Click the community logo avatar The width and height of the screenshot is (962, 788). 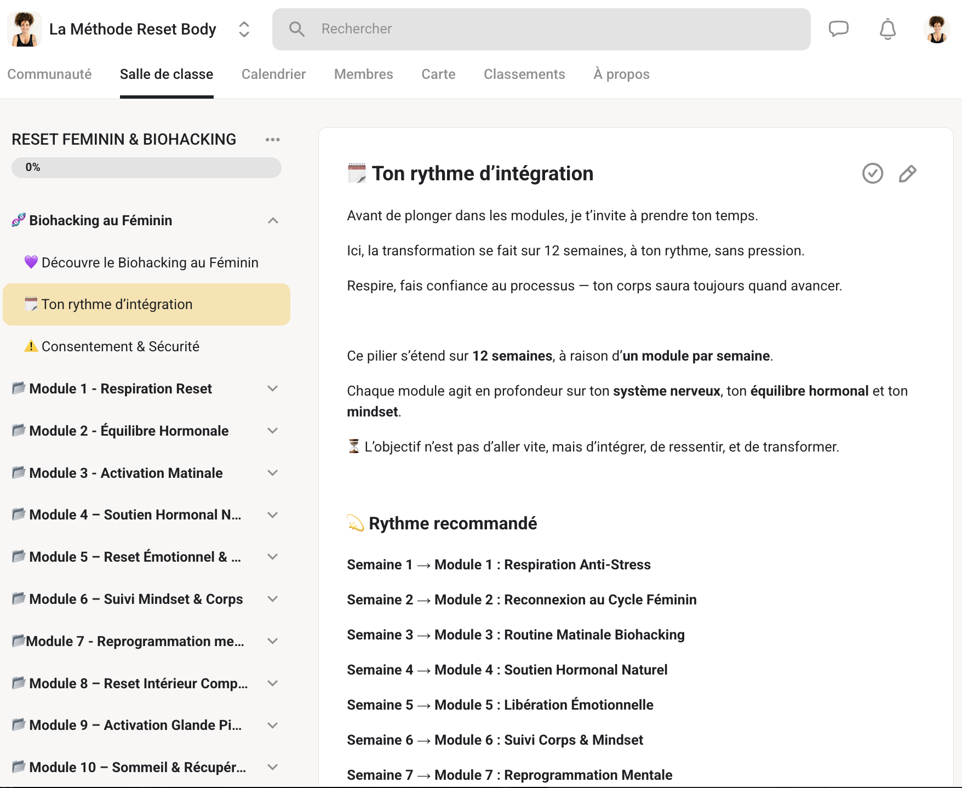click(x=25, y=29)
